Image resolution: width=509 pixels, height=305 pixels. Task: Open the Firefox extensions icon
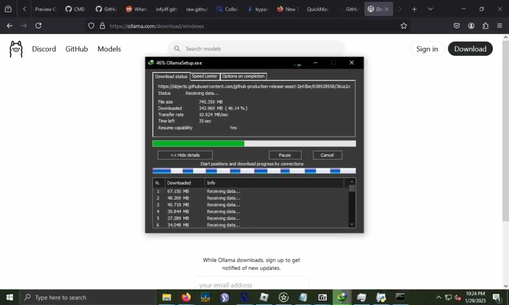486,26
